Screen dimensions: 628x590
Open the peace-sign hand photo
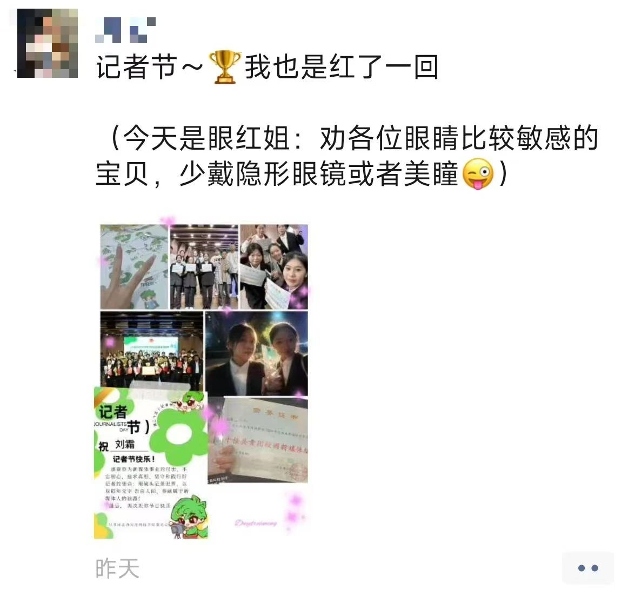(x=134, y=266)
